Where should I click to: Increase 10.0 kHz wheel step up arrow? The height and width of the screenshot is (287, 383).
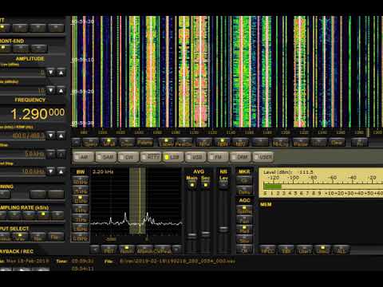(x=61, y=171)
